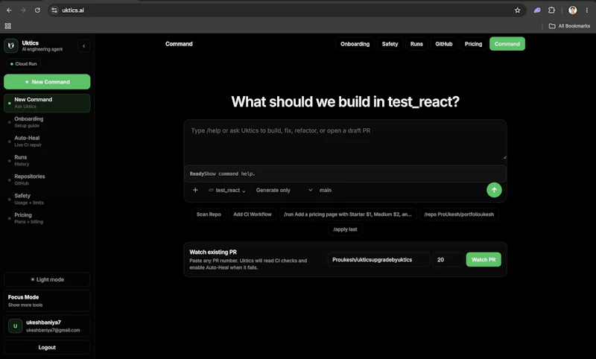This screenshot has width=596, height=359.
Task: Open the test_react repository dropdown
Action: point(227,191)
